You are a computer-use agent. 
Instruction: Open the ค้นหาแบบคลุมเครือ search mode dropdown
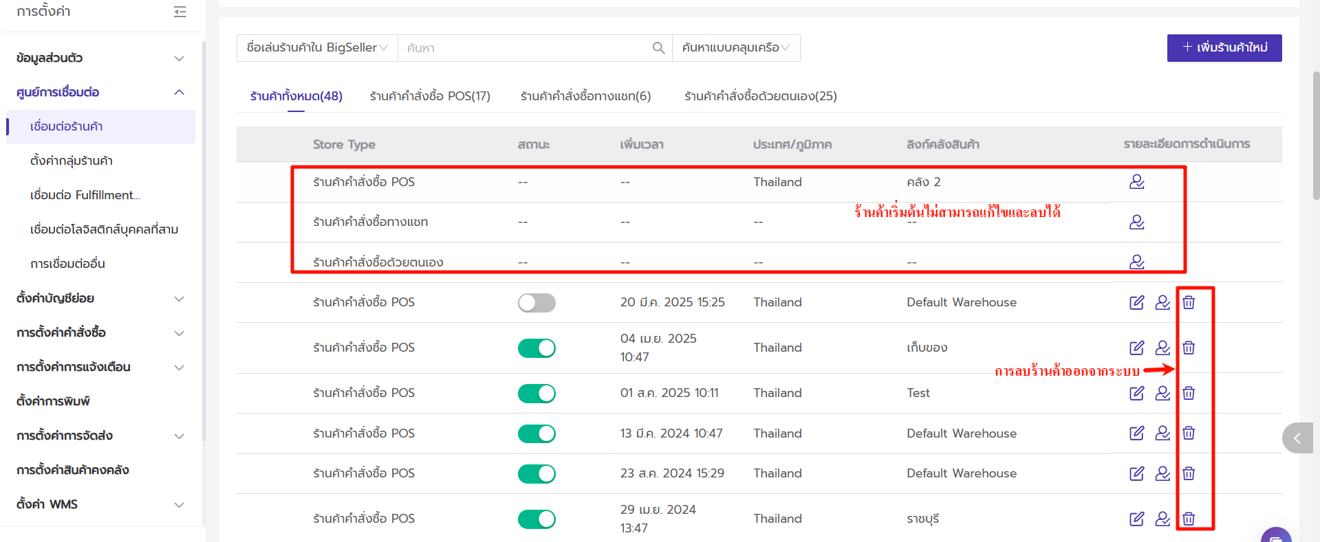[x=735, y=48]
